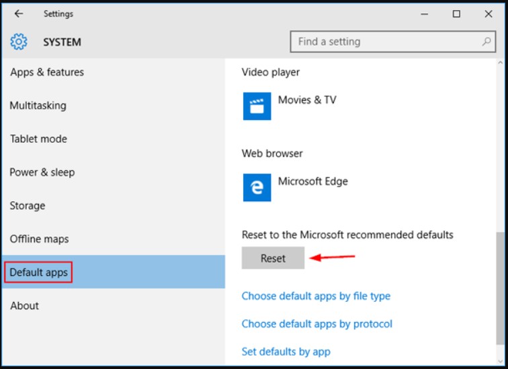Viewport: 508px width, 369px height.
Task: Click the back arrow in Settings
Action: (x=19, y=13)
